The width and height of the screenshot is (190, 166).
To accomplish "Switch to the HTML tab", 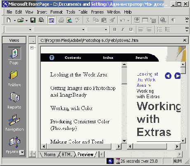I will pos(67,154).
